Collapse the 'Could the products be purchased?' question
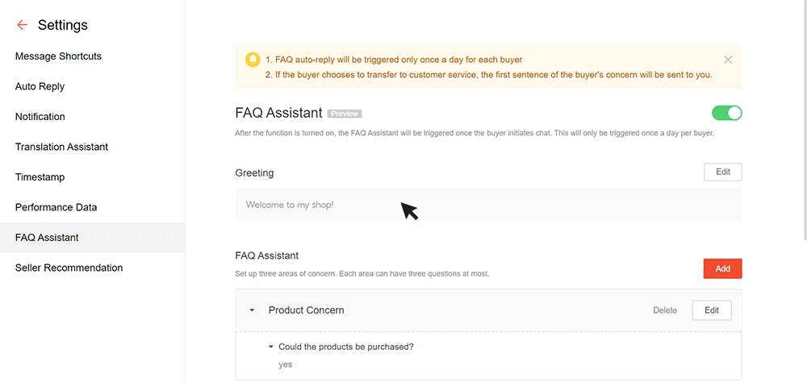Screen dimensions: 807x382 tap(271, 347)
